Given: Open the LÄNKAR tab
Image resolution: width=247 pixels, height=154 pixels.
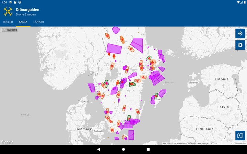Looking at the screenshot, I should click(x=38, y=22).
